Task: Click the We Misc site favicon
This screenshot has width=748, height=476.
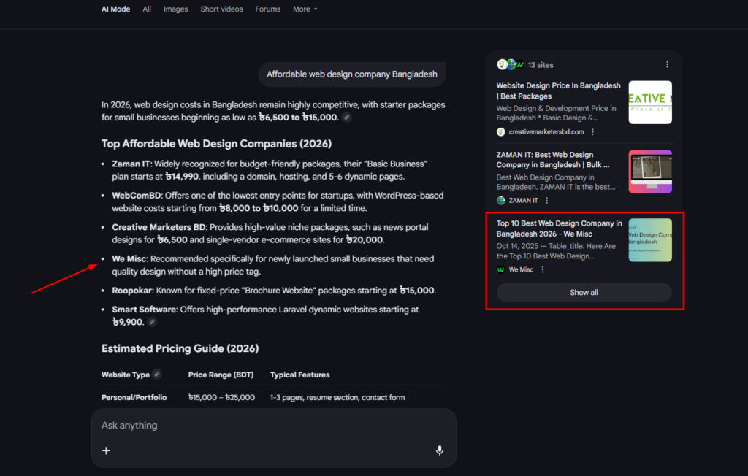Action: [500, 269]
